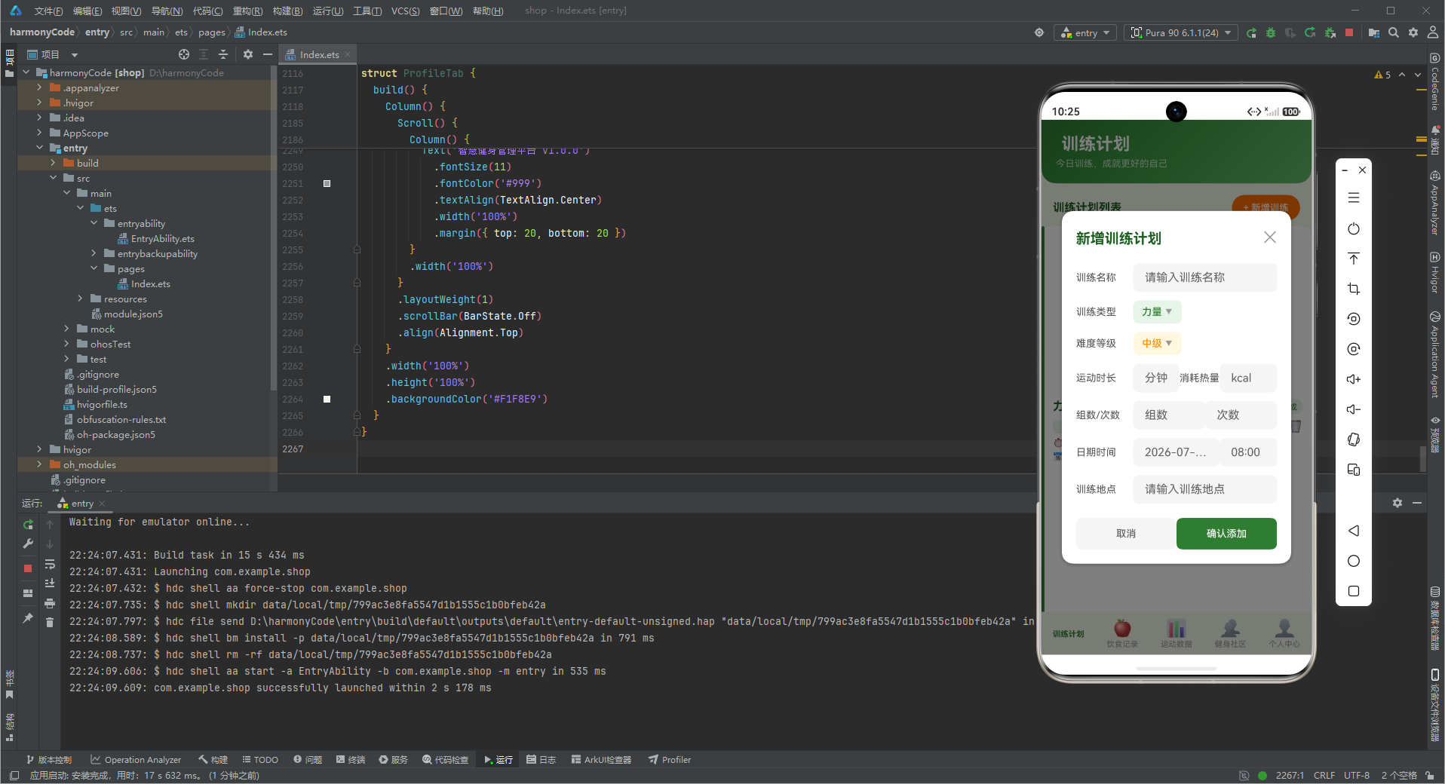Screen dimensions: 1445x784
Task: Increase emulator volume with the speaker plus icon
Action: 1354,379
